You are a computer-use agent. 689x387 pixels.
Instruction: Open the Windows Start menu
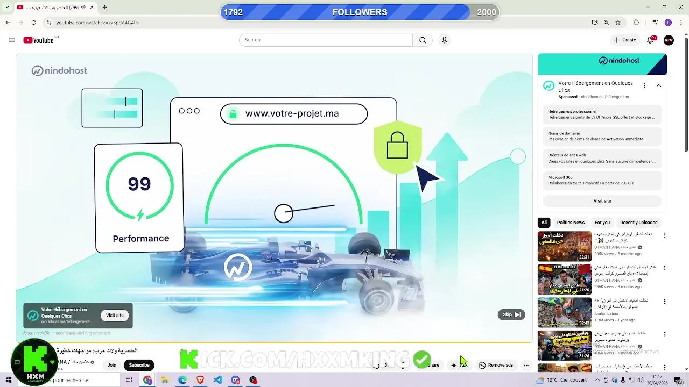pos(8,380)
